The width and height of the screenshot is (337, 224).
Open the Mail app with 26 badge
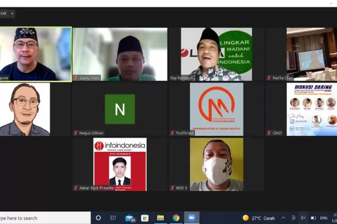[129, 218]
